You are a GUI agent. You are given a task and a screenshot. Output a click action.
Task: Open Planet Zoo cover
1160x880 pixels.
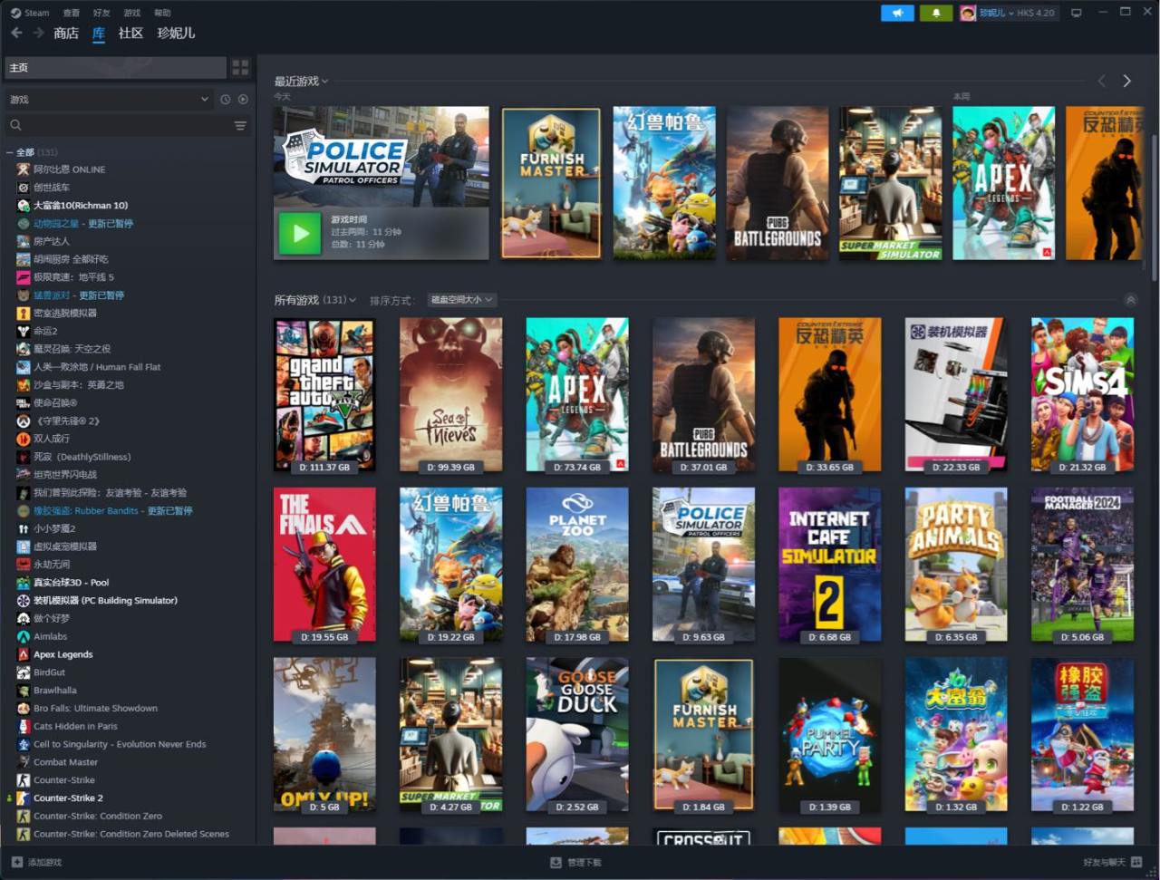coord(577,565)
